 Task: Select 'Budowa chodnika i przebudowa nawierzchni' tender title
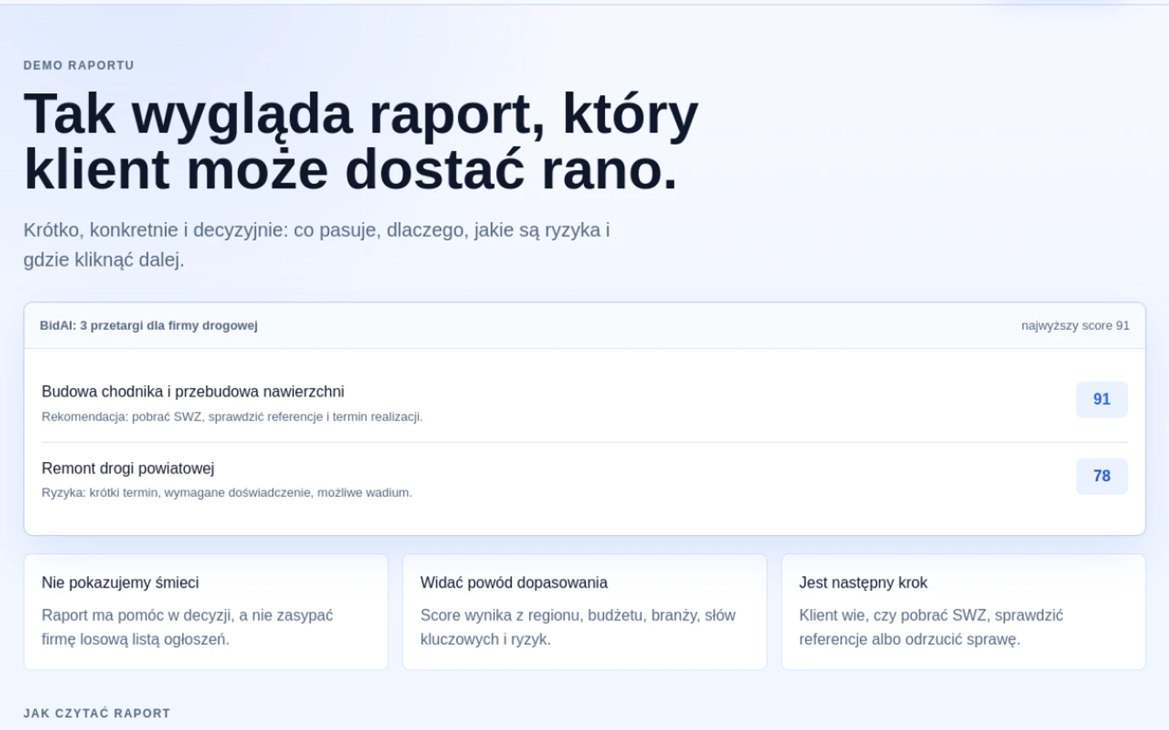193,391
